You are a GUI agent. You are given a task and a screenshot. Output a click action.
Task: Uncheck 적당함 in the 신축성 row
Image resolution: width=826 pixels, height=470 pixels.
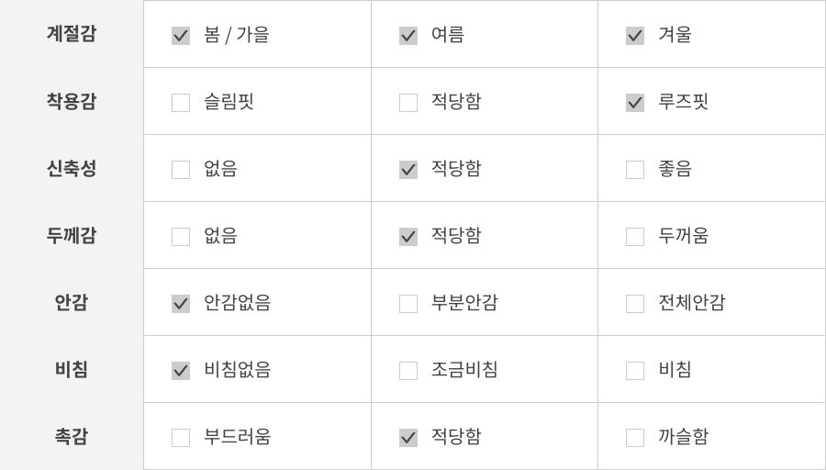point(408,170)
